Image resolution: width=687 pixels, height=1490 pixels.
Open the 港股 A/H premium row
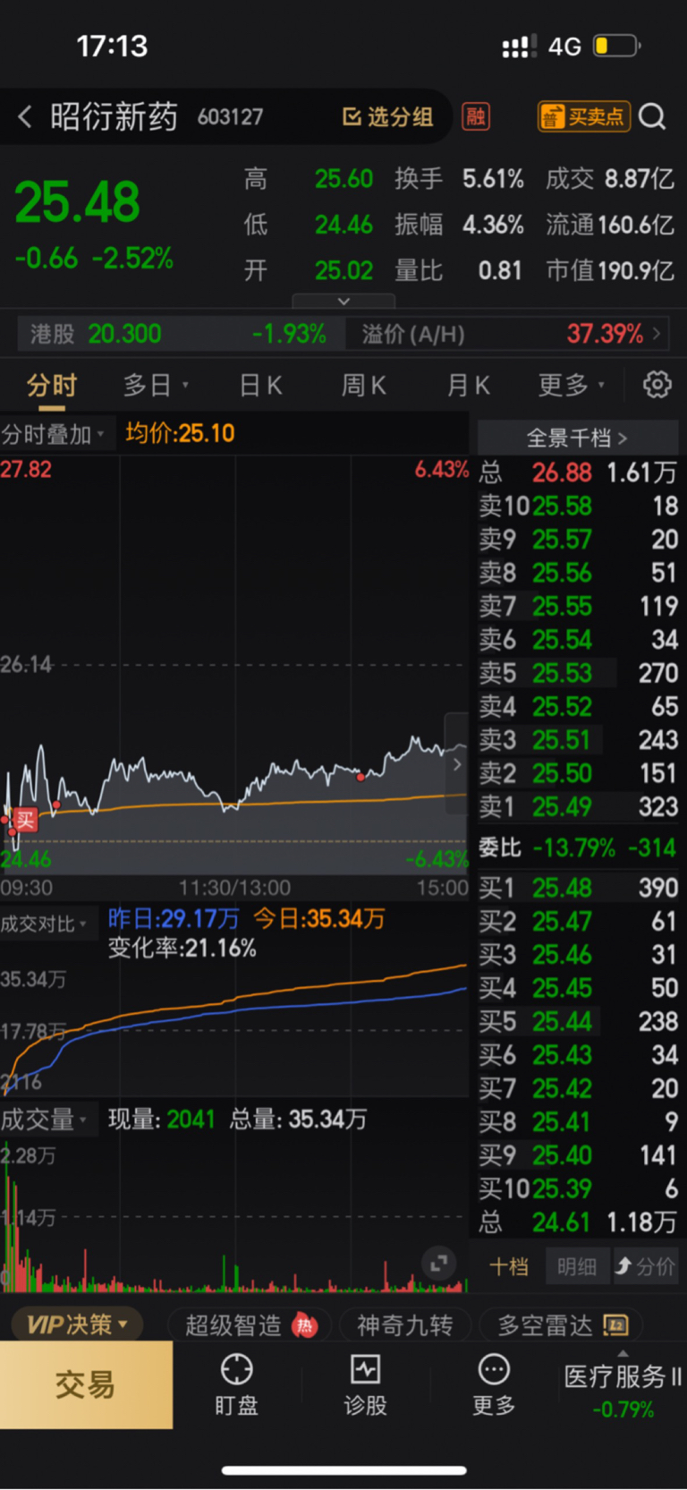343,334
